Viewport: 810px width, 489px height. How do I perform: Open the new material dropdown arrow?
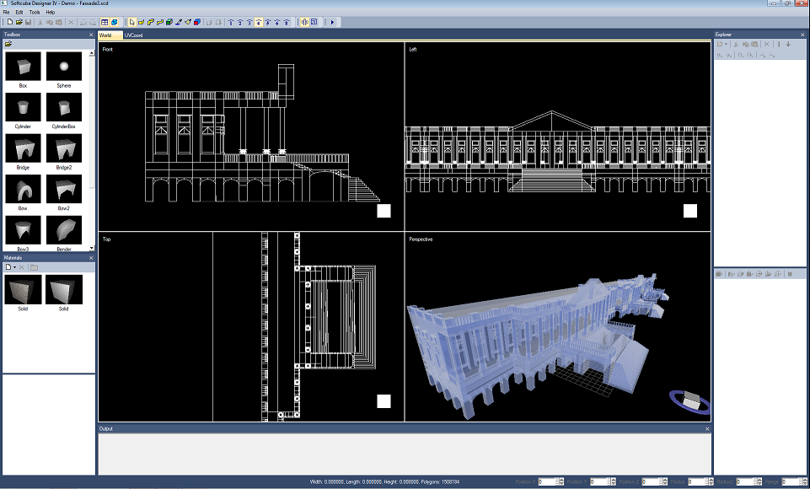pyautogui.click(x=15, y=267)
